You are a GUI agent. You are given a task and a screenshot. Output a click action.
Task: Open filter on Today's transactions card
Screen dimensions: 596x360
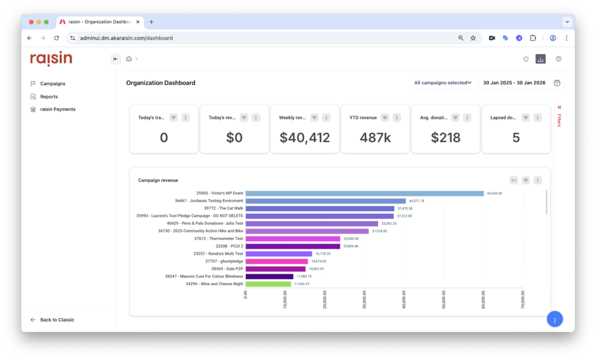pyautogui.click(x=173, y=117)
